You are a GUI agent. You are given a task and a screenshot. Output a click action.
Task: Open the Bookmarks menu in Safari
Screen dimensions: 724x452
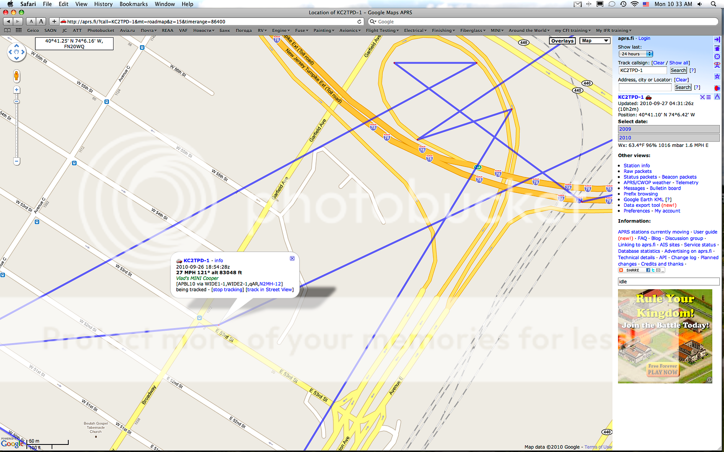pyautogui.click(x=133, y=4)
